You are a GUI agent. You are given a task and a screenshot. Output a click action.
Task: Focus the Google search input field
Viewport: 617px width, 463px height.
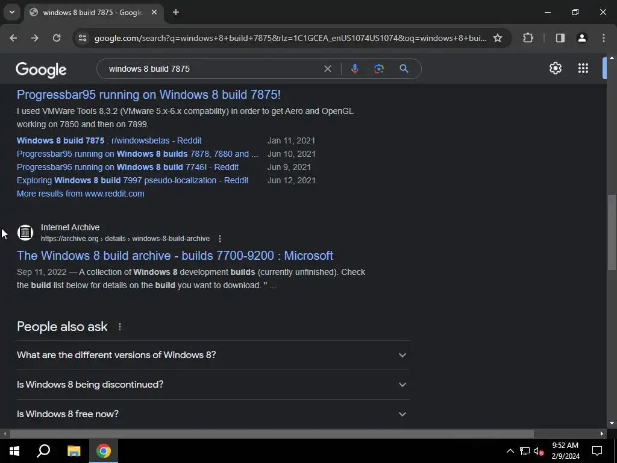[213, 69]
